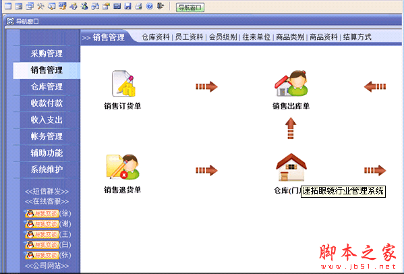Select 采购管理 in the sidebar
The height and width of the screenshot is (274, 404).
[47, 53]
